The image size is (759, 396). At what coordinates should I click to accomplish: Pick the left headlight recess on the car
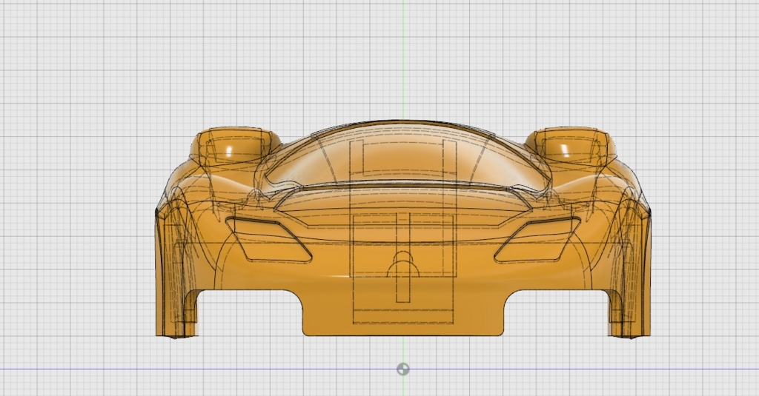click(268, 241)
